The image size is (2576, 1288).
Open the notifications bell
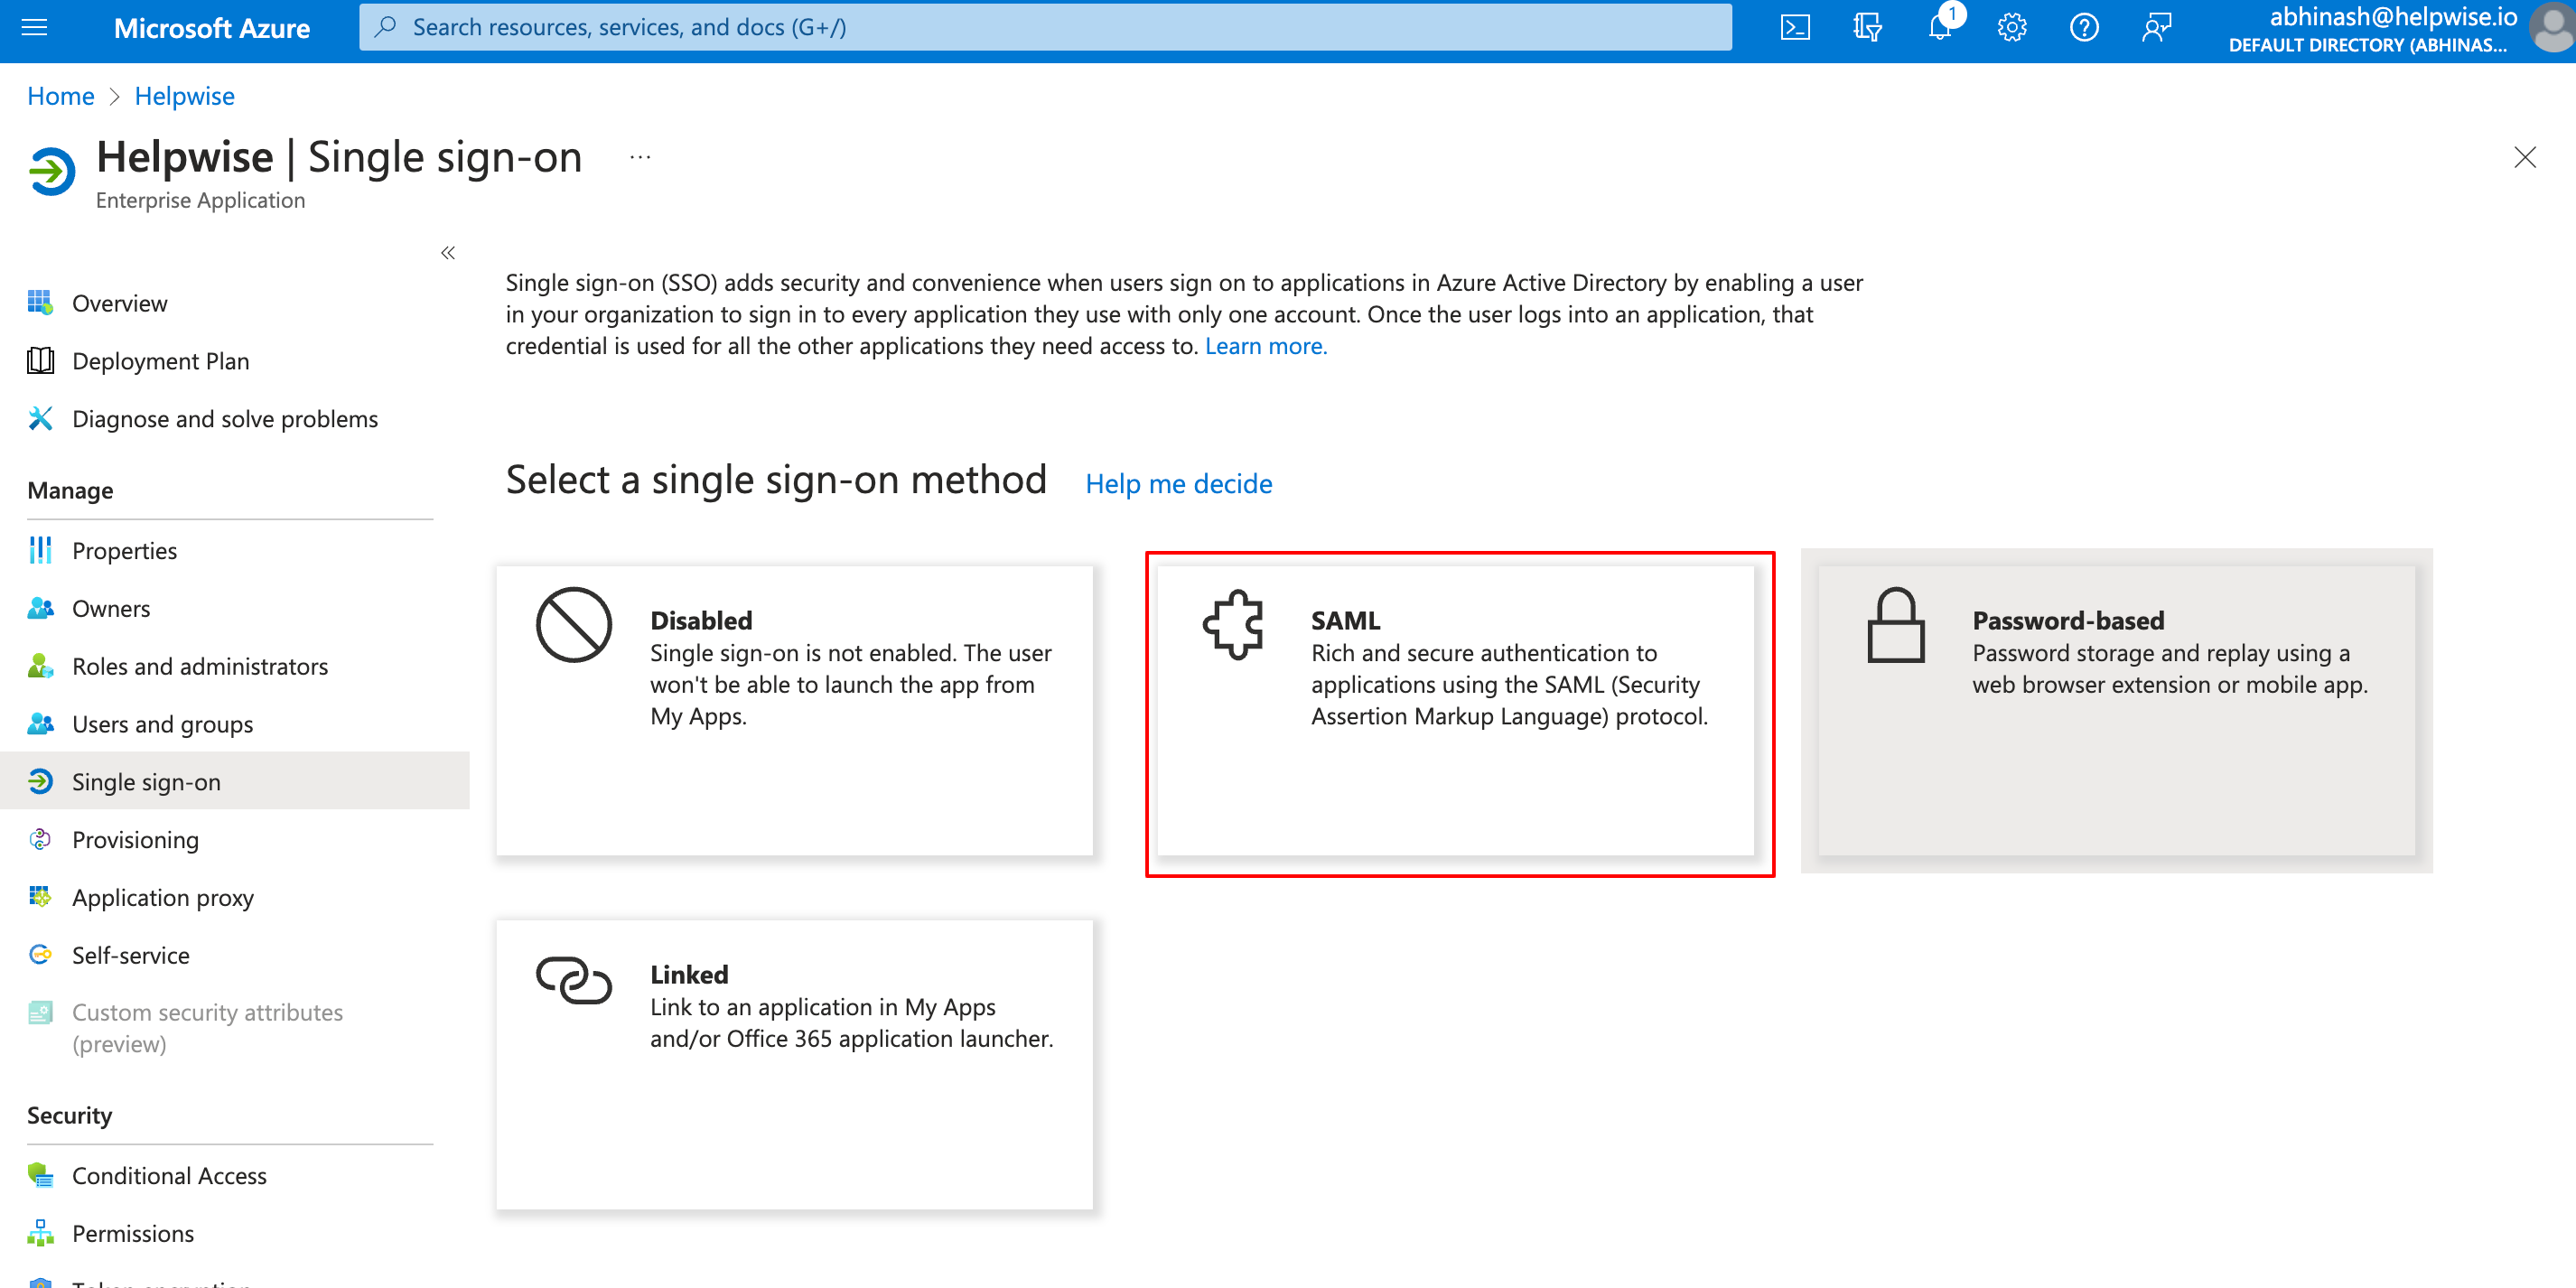[1940, 27]
